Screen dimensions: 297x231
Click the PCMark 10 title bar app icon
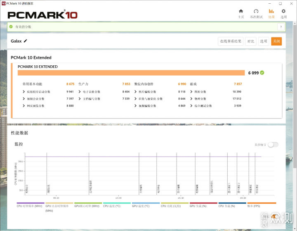[3, 3]
